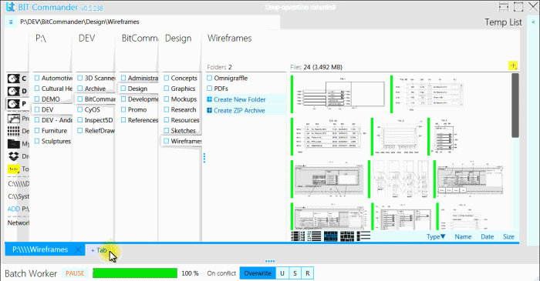This screenshot has width=540, height=281.
Task: Switch to the rightmost list view icon
Action: coord(363,236)
